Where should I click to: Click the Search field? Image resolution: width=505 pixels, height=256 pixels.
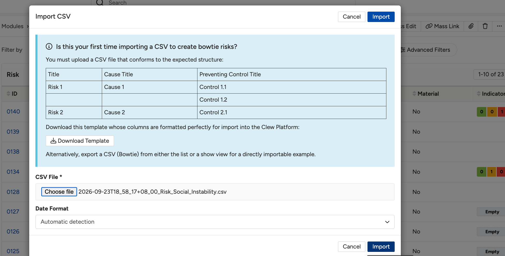click(x=223, y=3)
